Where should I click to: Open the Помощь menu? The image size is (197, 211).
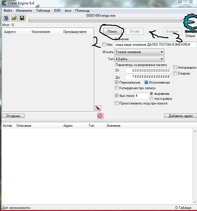click(x=82, y=11)
